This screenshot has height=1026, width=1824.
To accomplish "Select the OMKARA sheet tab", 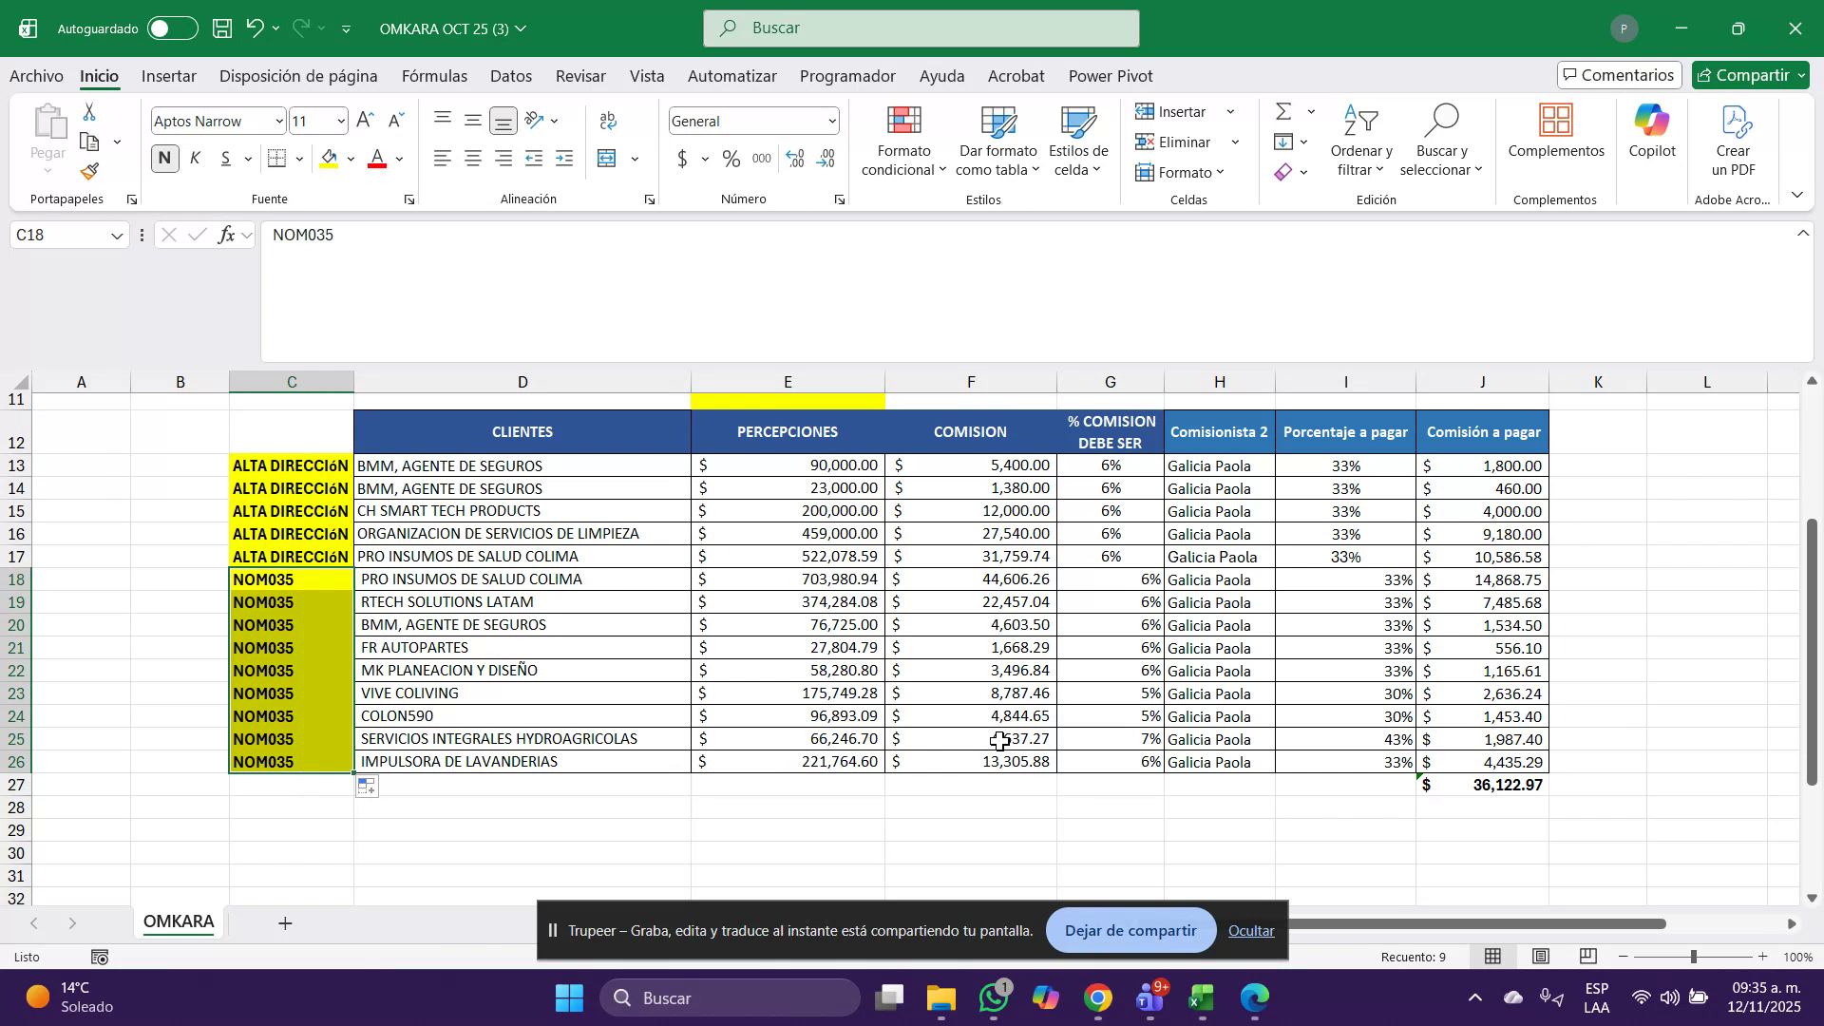I will (179, 921).
